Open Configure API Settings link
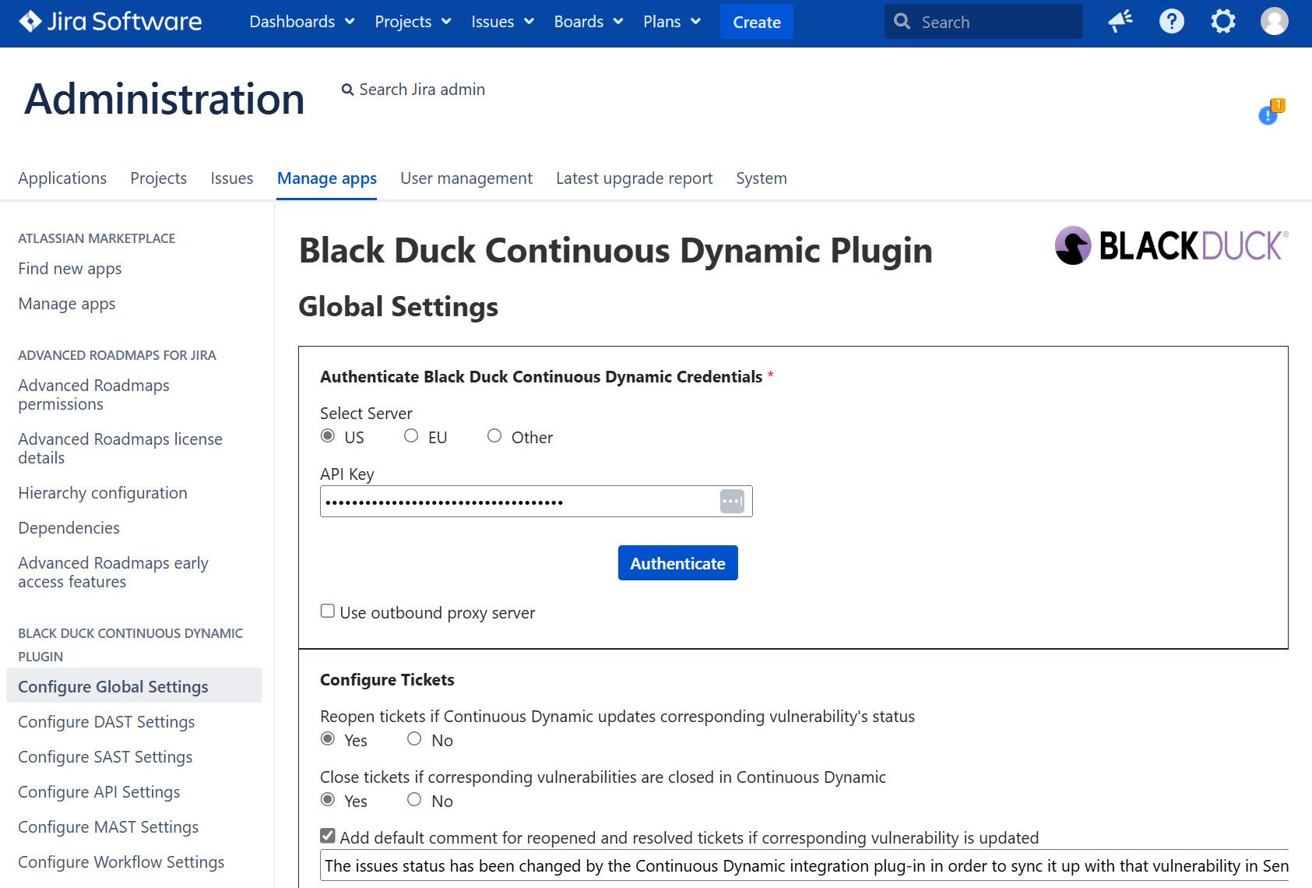Screen dimensions: 1312x888 click(99, 792)
